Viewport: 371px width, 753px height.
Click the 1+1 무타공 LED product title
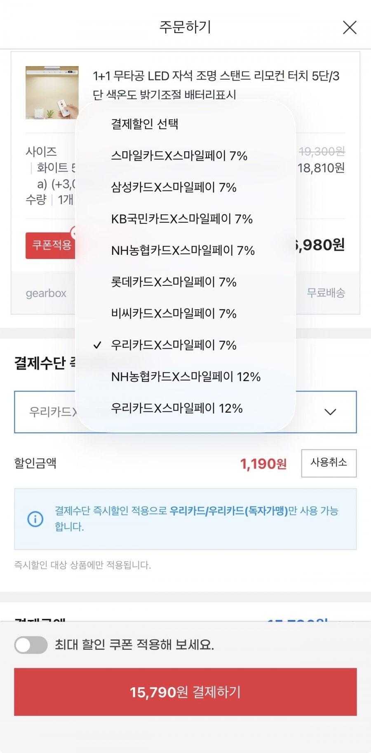216,76
